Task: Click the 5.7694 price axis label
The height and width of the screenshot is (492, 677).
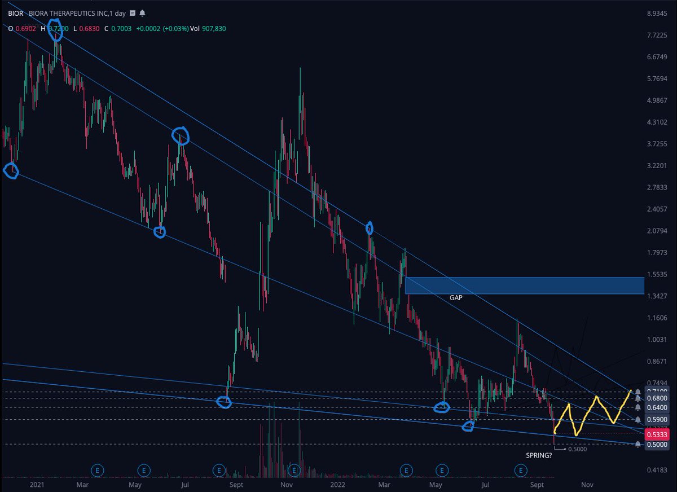Action: (656, 78)
